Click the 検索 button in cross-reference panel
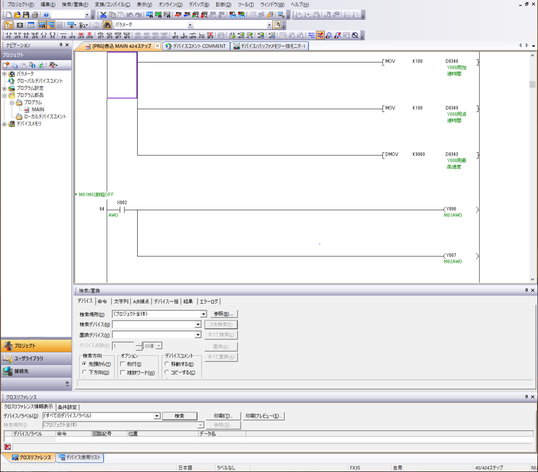 click(180, 415)
